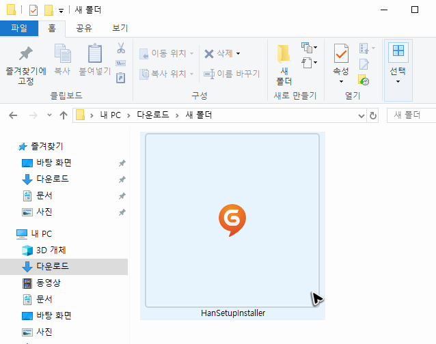Select pinned 사진 under 즐겨찾기

click(x=44, y=212)
